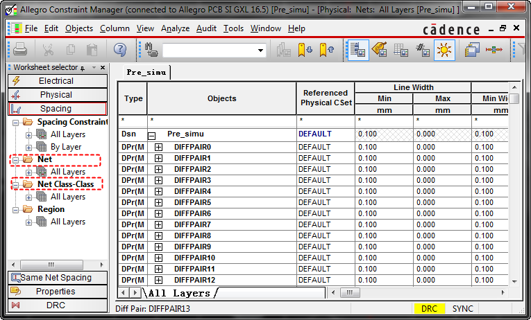
Task: Open the Analyze menu
Action: pos(175,28)
